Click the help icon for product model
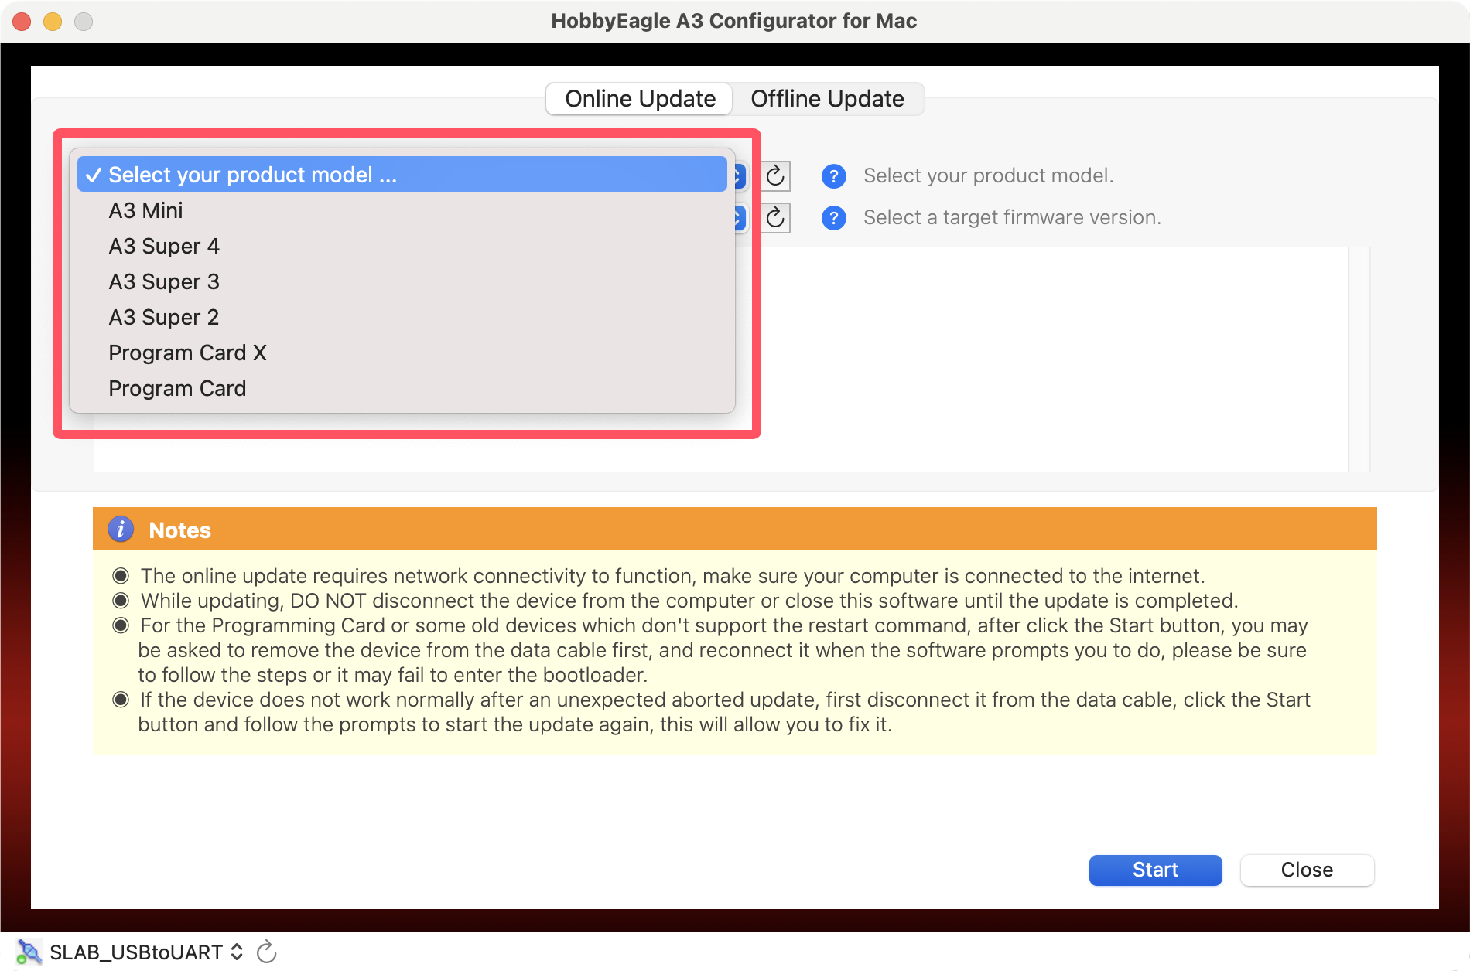Screen dimensions: 1470x971 coord(833,176)
